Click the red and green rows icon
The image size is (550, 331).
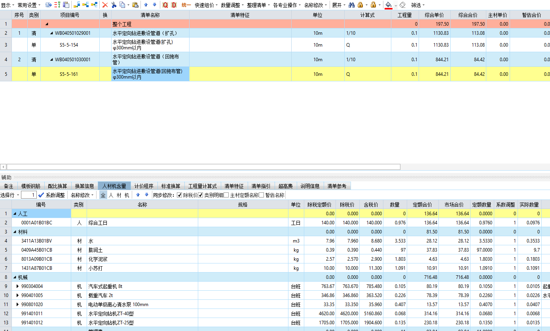pos(57,5)
